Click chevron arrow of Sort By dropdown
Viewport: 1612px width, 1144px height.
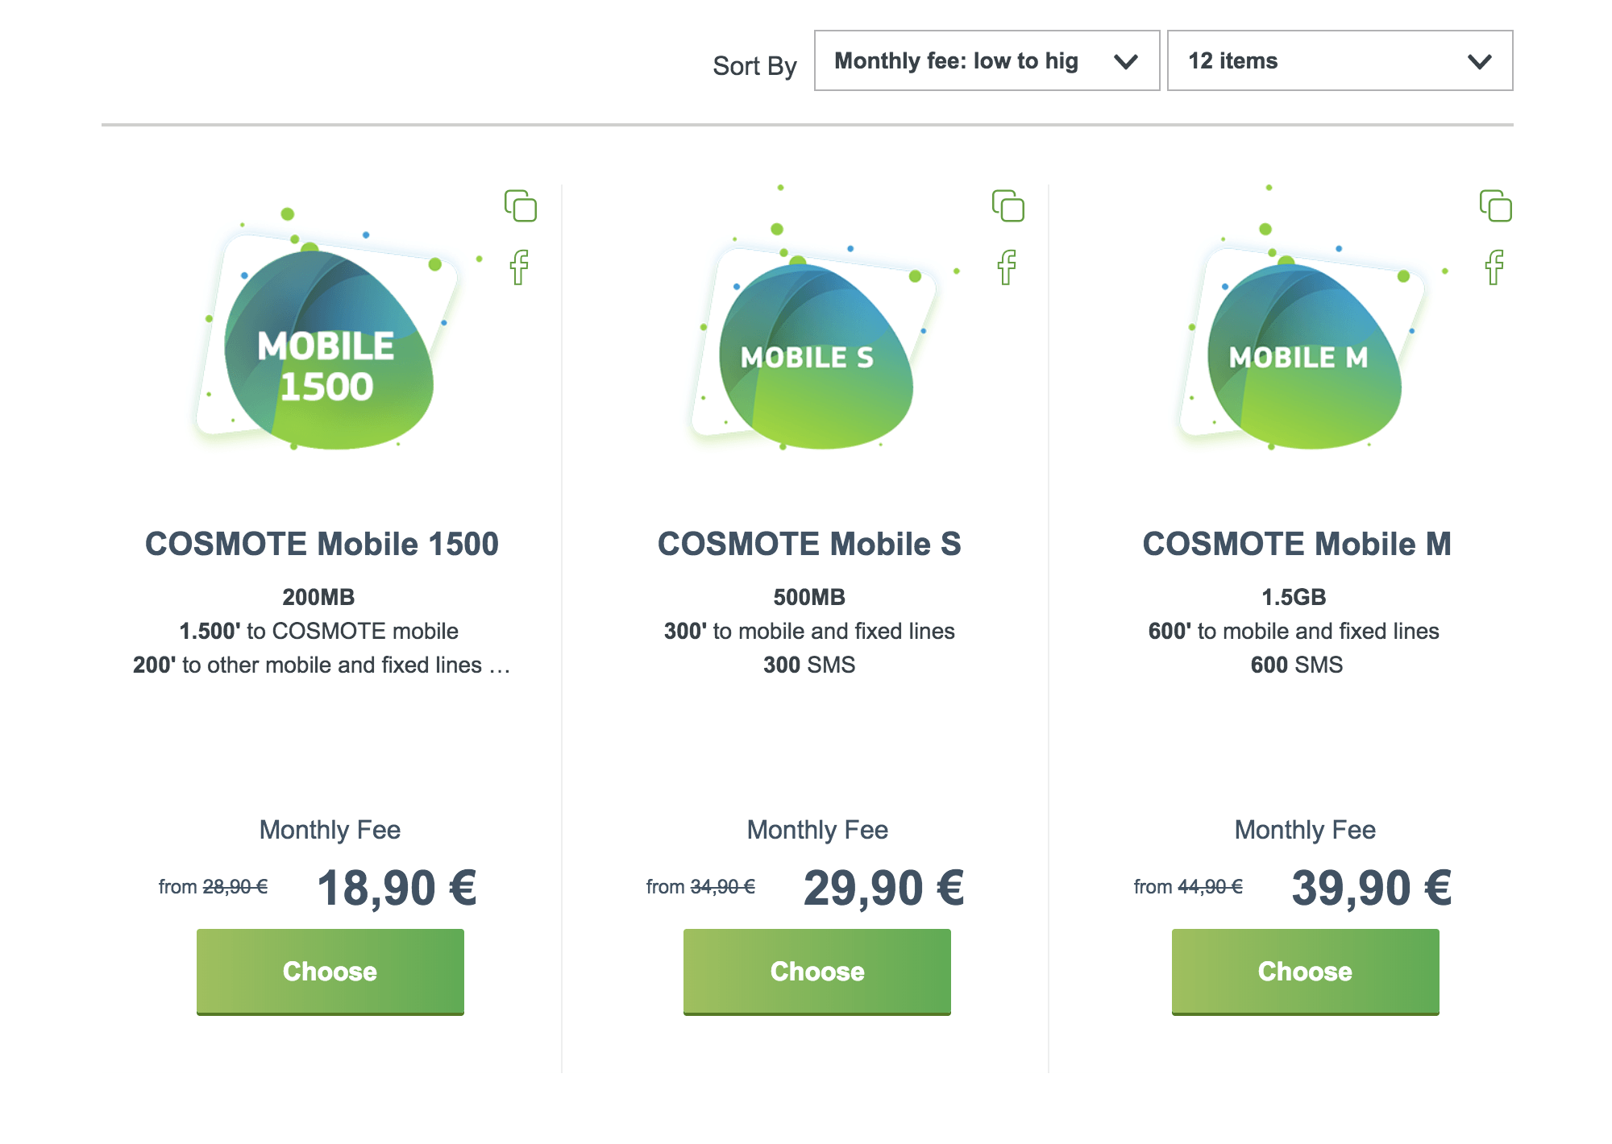1125,61
